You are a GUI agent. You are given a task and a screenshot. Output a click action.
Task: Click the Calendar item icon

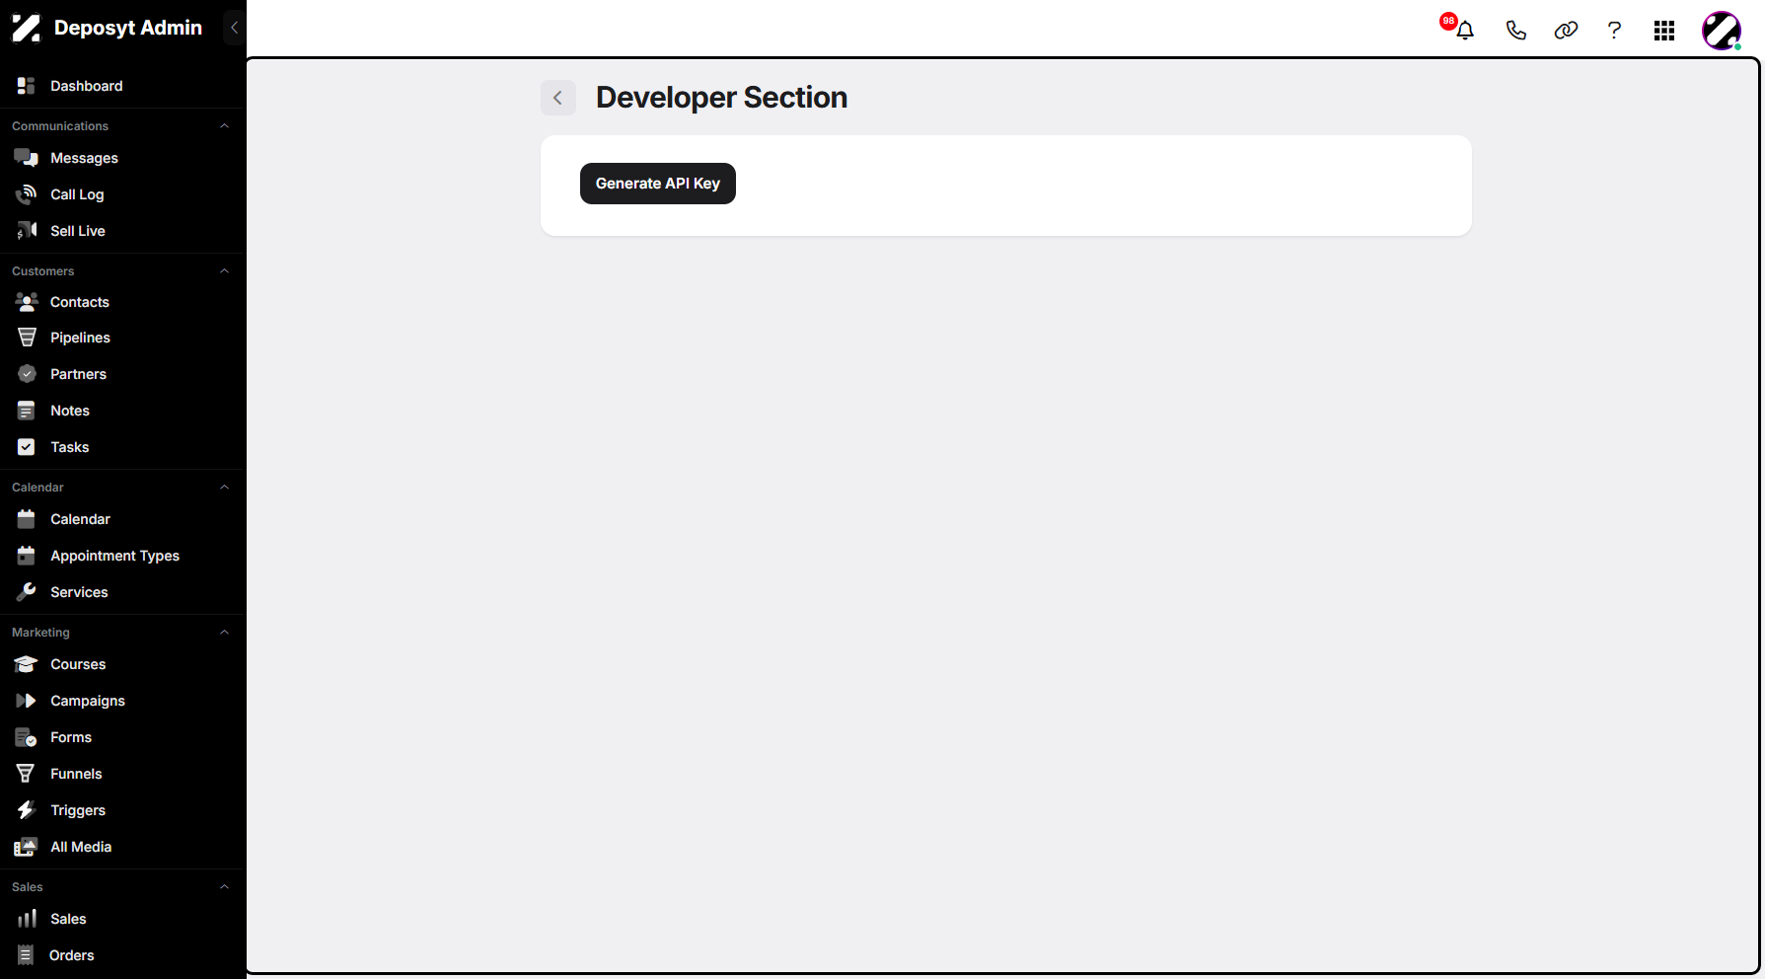coord(27,519)
